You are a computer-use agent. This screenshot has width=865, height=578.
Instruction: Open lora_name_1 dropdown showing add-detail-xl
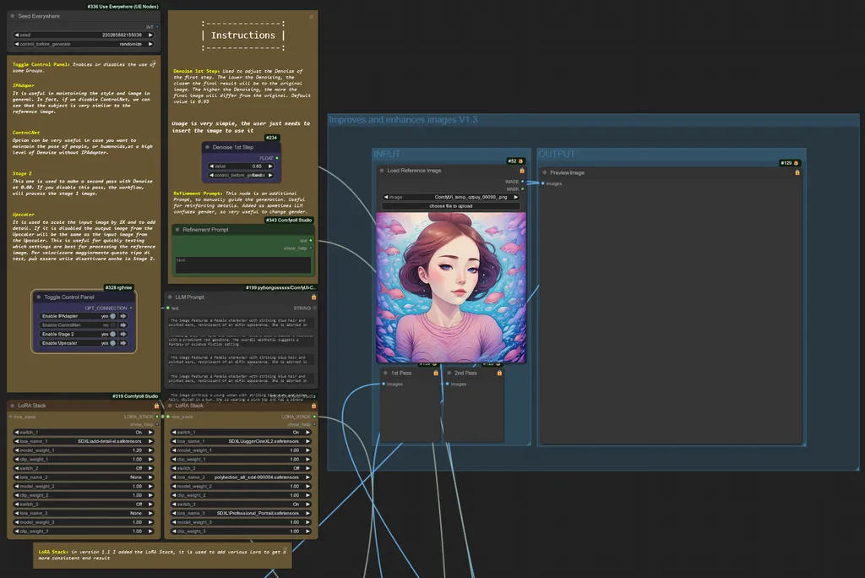[x=84, y=441]
